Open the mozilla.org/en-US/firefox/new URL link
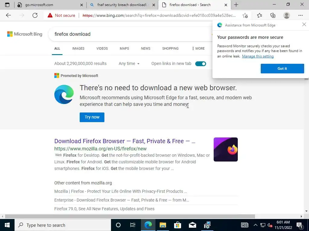Image resolution: width=309 pixels, height=231 pixels. (100, 149)
